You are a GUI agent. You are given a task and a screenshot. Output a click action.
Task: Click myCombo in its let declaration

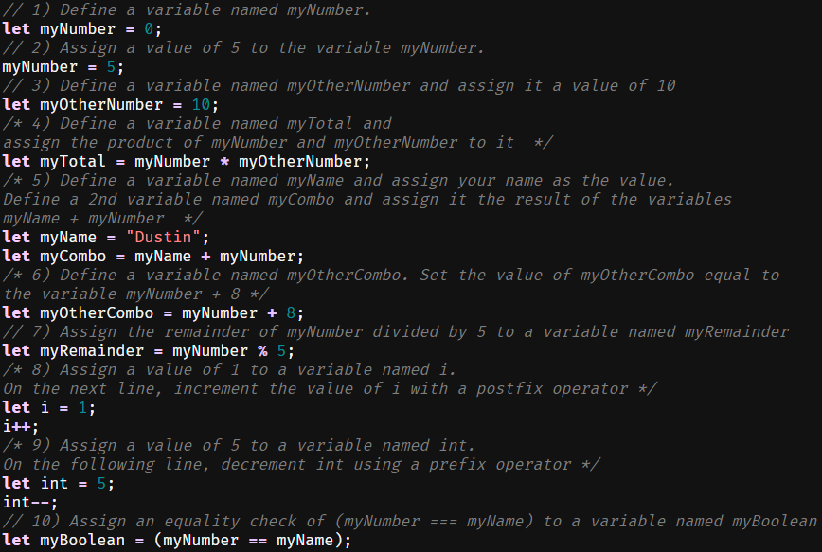tap(72, 256)
